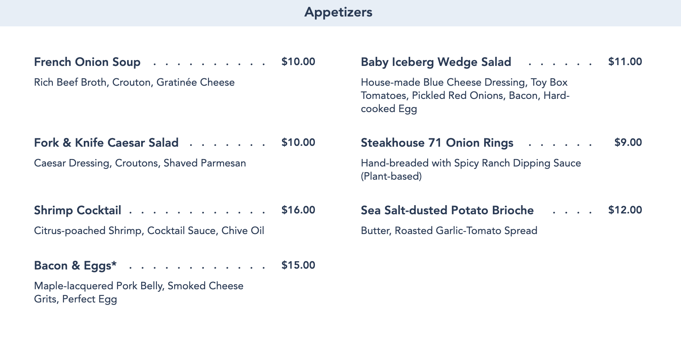Click the Butter, Roasted Garlic-Tomato Spread text

click(449, 231)
